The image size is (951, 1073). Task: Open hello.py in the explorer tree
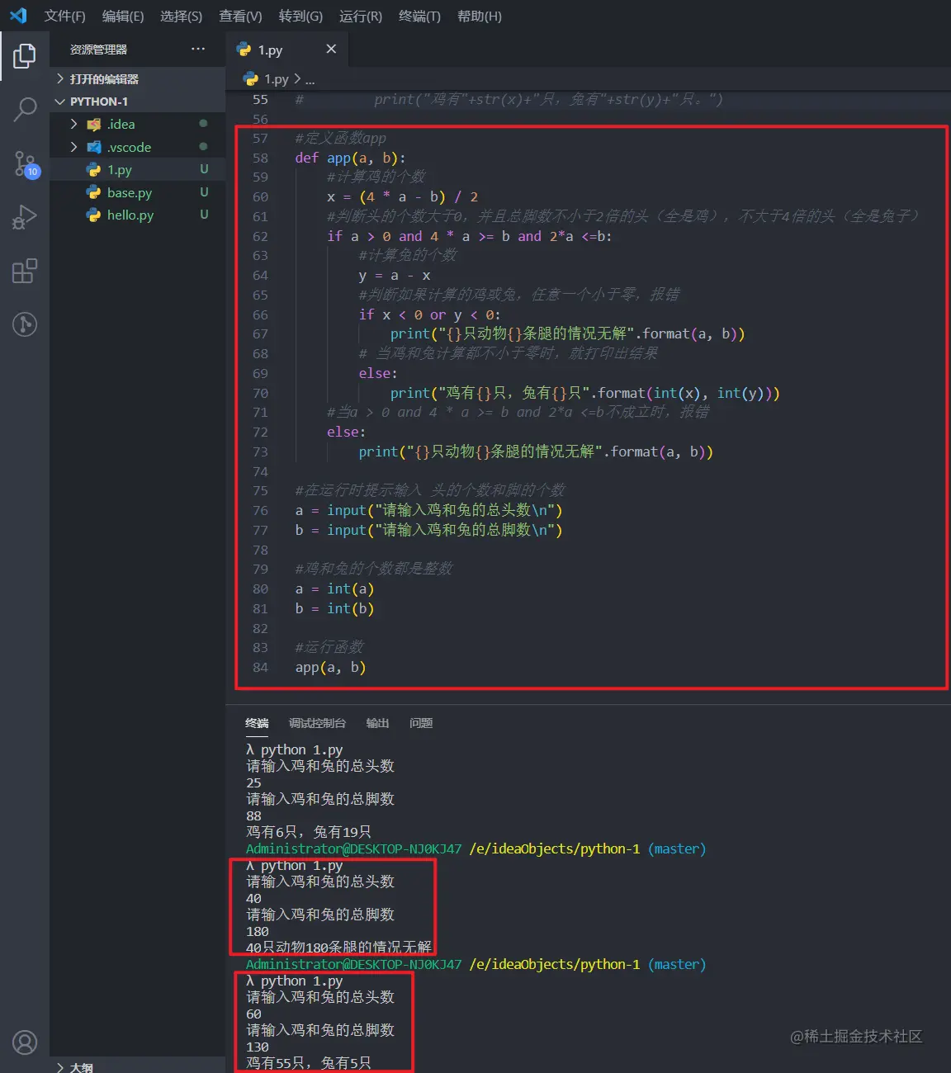[x=137, y=215]
